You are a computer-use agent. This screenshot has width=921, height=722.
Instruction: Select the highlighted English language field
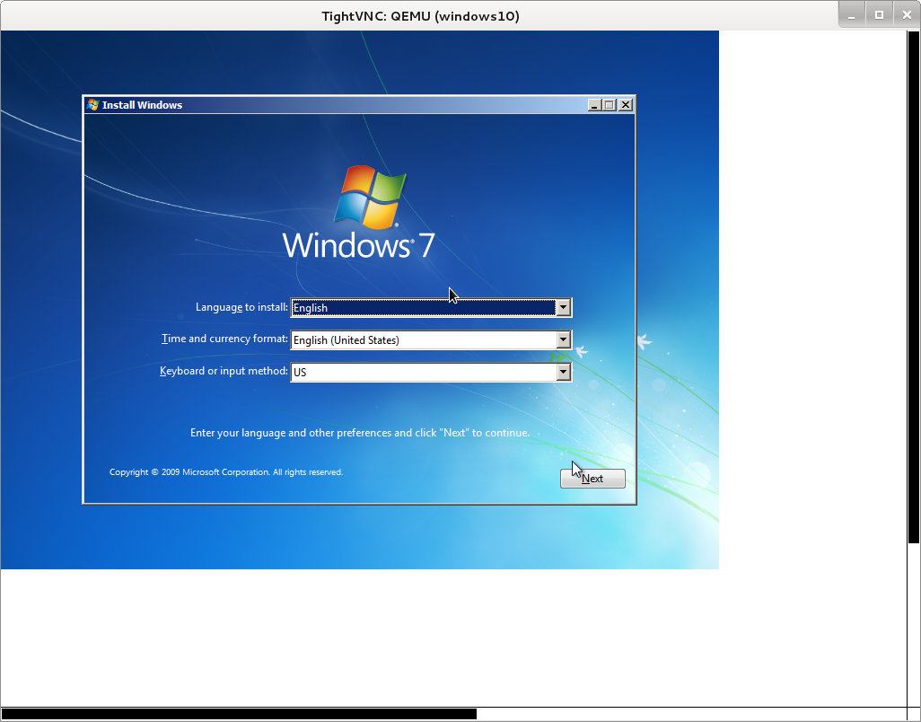coord(422,308)
